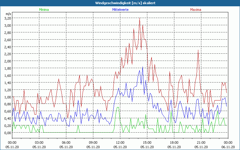Click the 09:00 time axis label

[x=93, y=143]
